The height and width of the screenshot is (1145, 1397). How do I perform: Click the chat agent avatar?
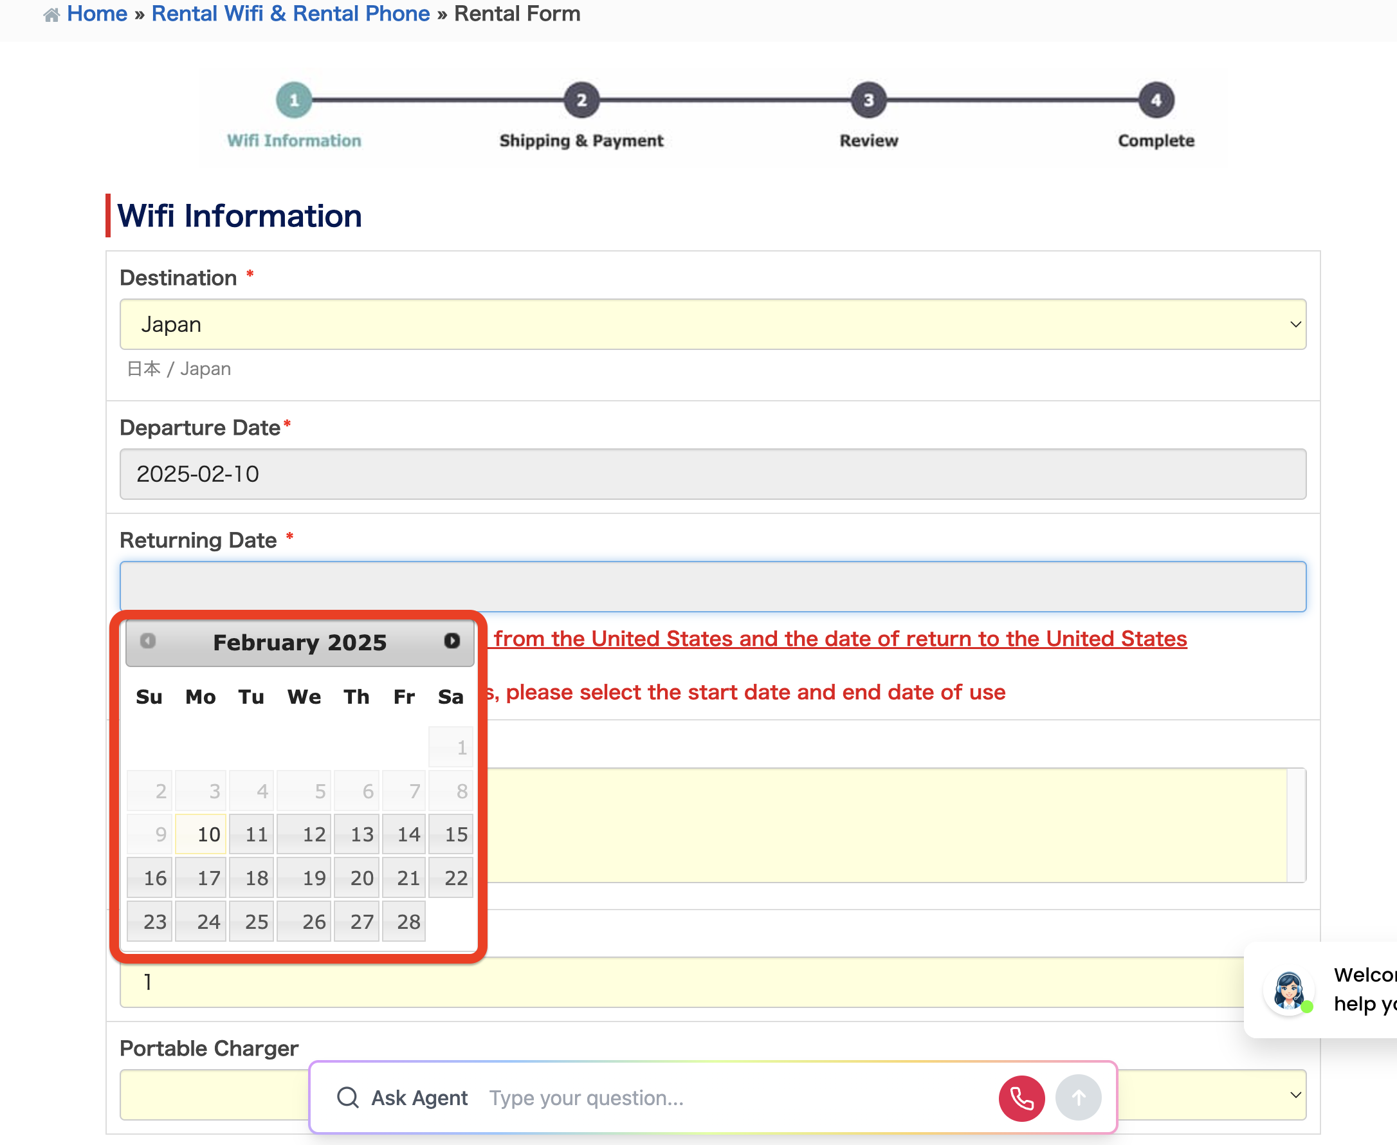click(1288, 990)
